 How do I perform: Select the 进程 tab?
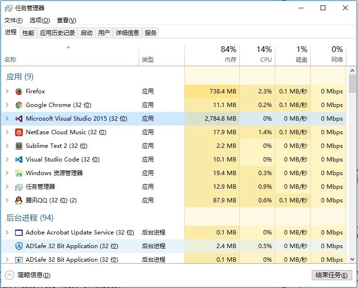[x=11, y=32]
